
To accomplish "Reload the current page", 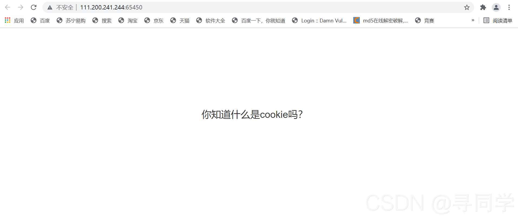I will 34,7.
